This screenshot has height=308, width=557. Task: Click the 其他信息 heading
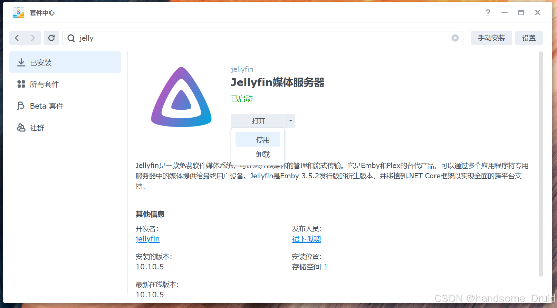[150, 214]
